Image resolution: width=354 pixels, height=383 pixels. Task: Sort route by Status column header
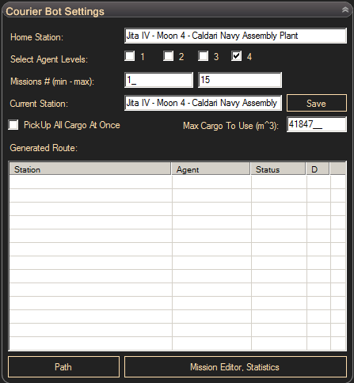pyautogui.click(x=278, y=169)
